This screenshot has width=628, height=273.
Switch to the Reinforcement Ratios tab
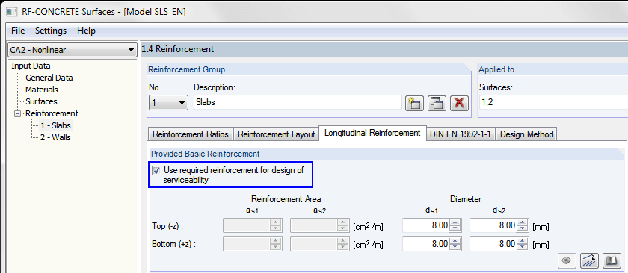coord(190,134)
